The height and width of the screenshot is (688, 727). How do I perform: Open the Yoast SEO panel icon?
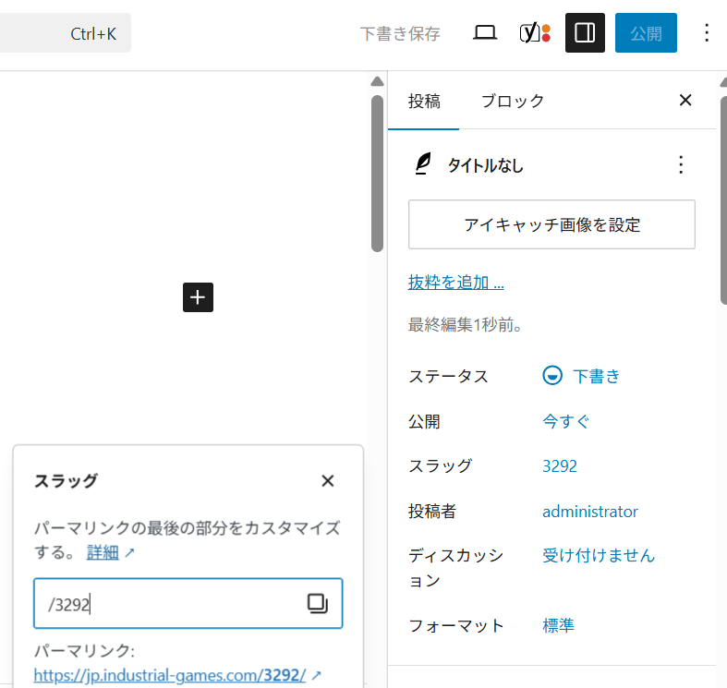535,33
